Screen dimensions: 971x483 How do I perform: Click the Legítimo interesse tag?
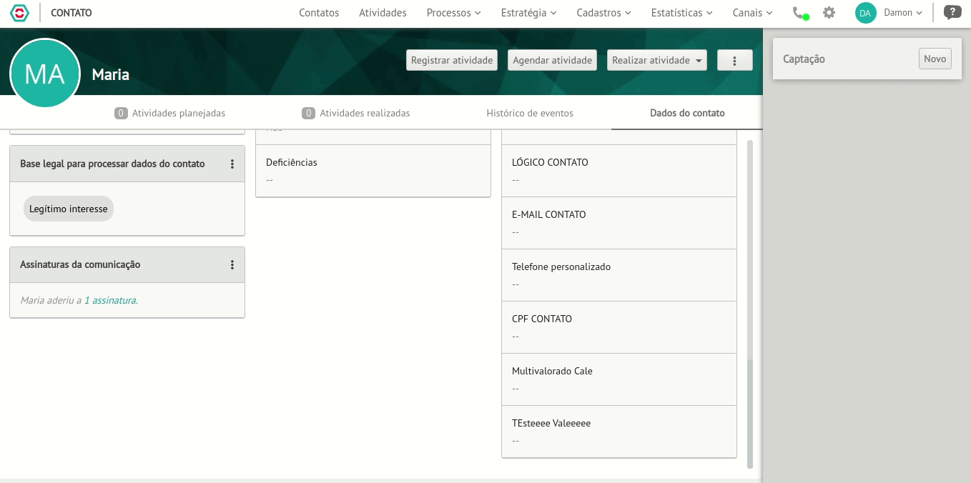pos(69,209)
